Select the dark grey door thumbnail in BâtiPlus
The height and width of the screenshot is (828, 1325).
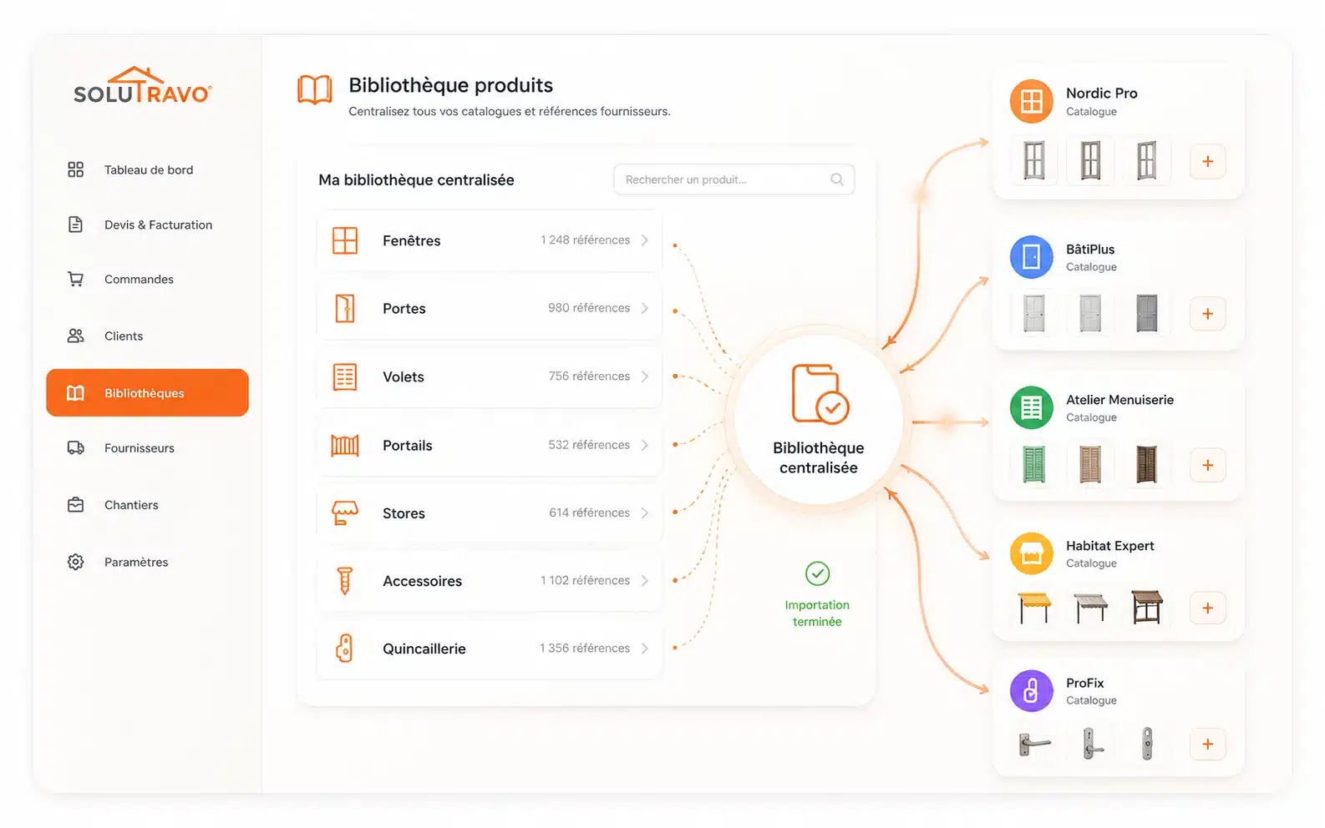[x=1146, y=314]
